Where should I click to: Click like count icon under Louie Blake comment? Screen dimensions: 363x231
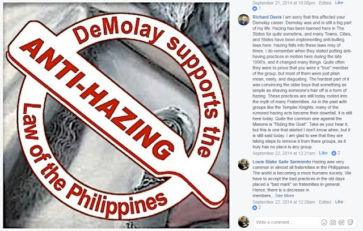(255, 207)
